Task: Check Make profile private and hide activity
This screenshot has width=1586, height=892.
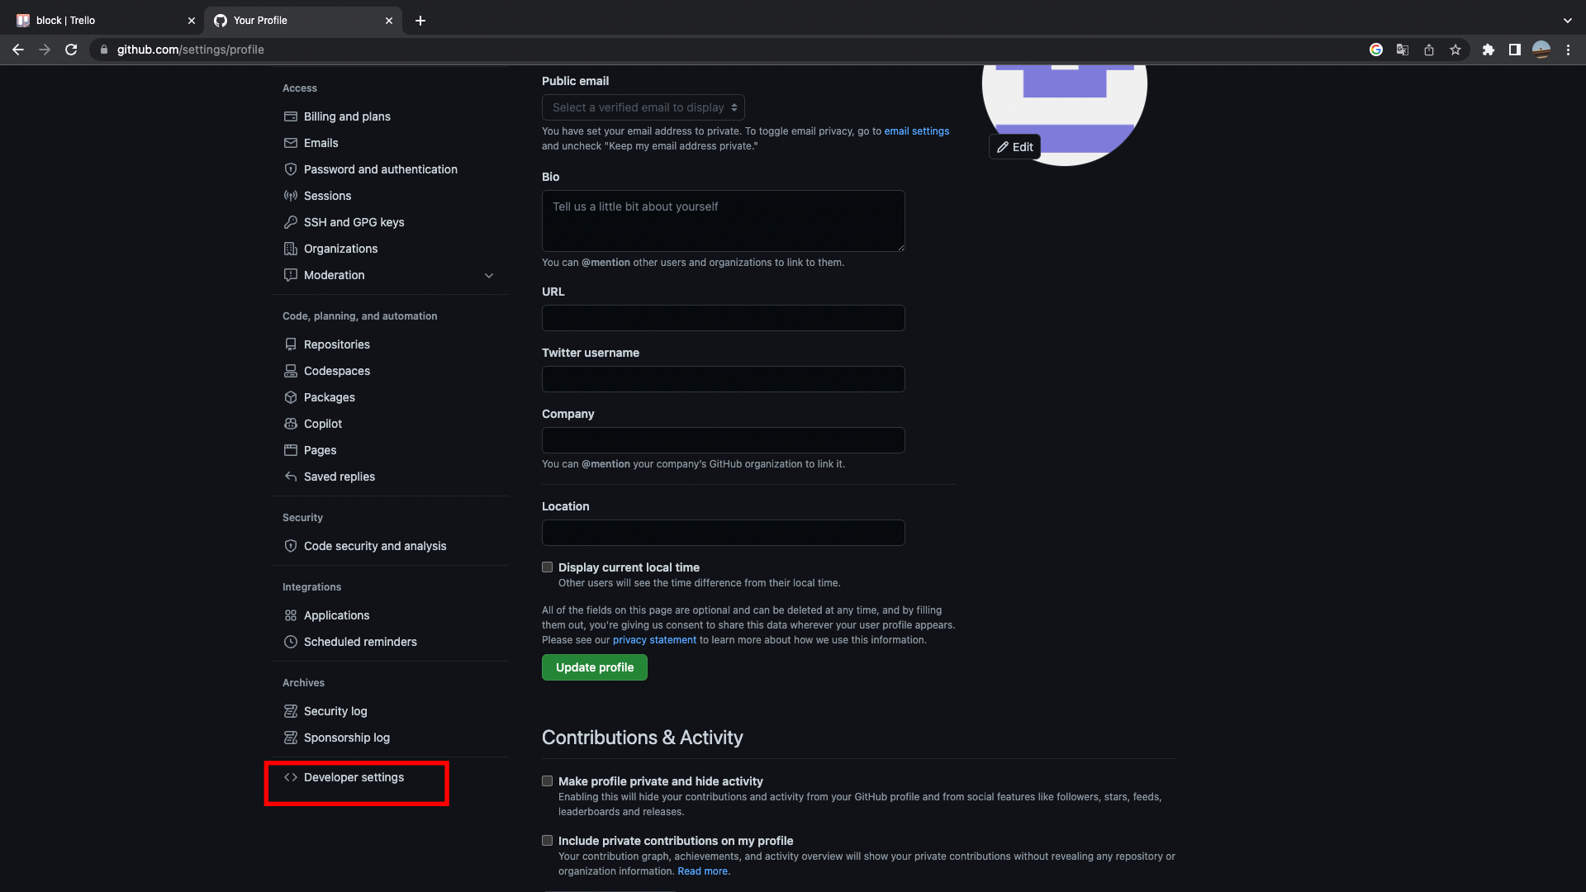Action: pos(547,781)
